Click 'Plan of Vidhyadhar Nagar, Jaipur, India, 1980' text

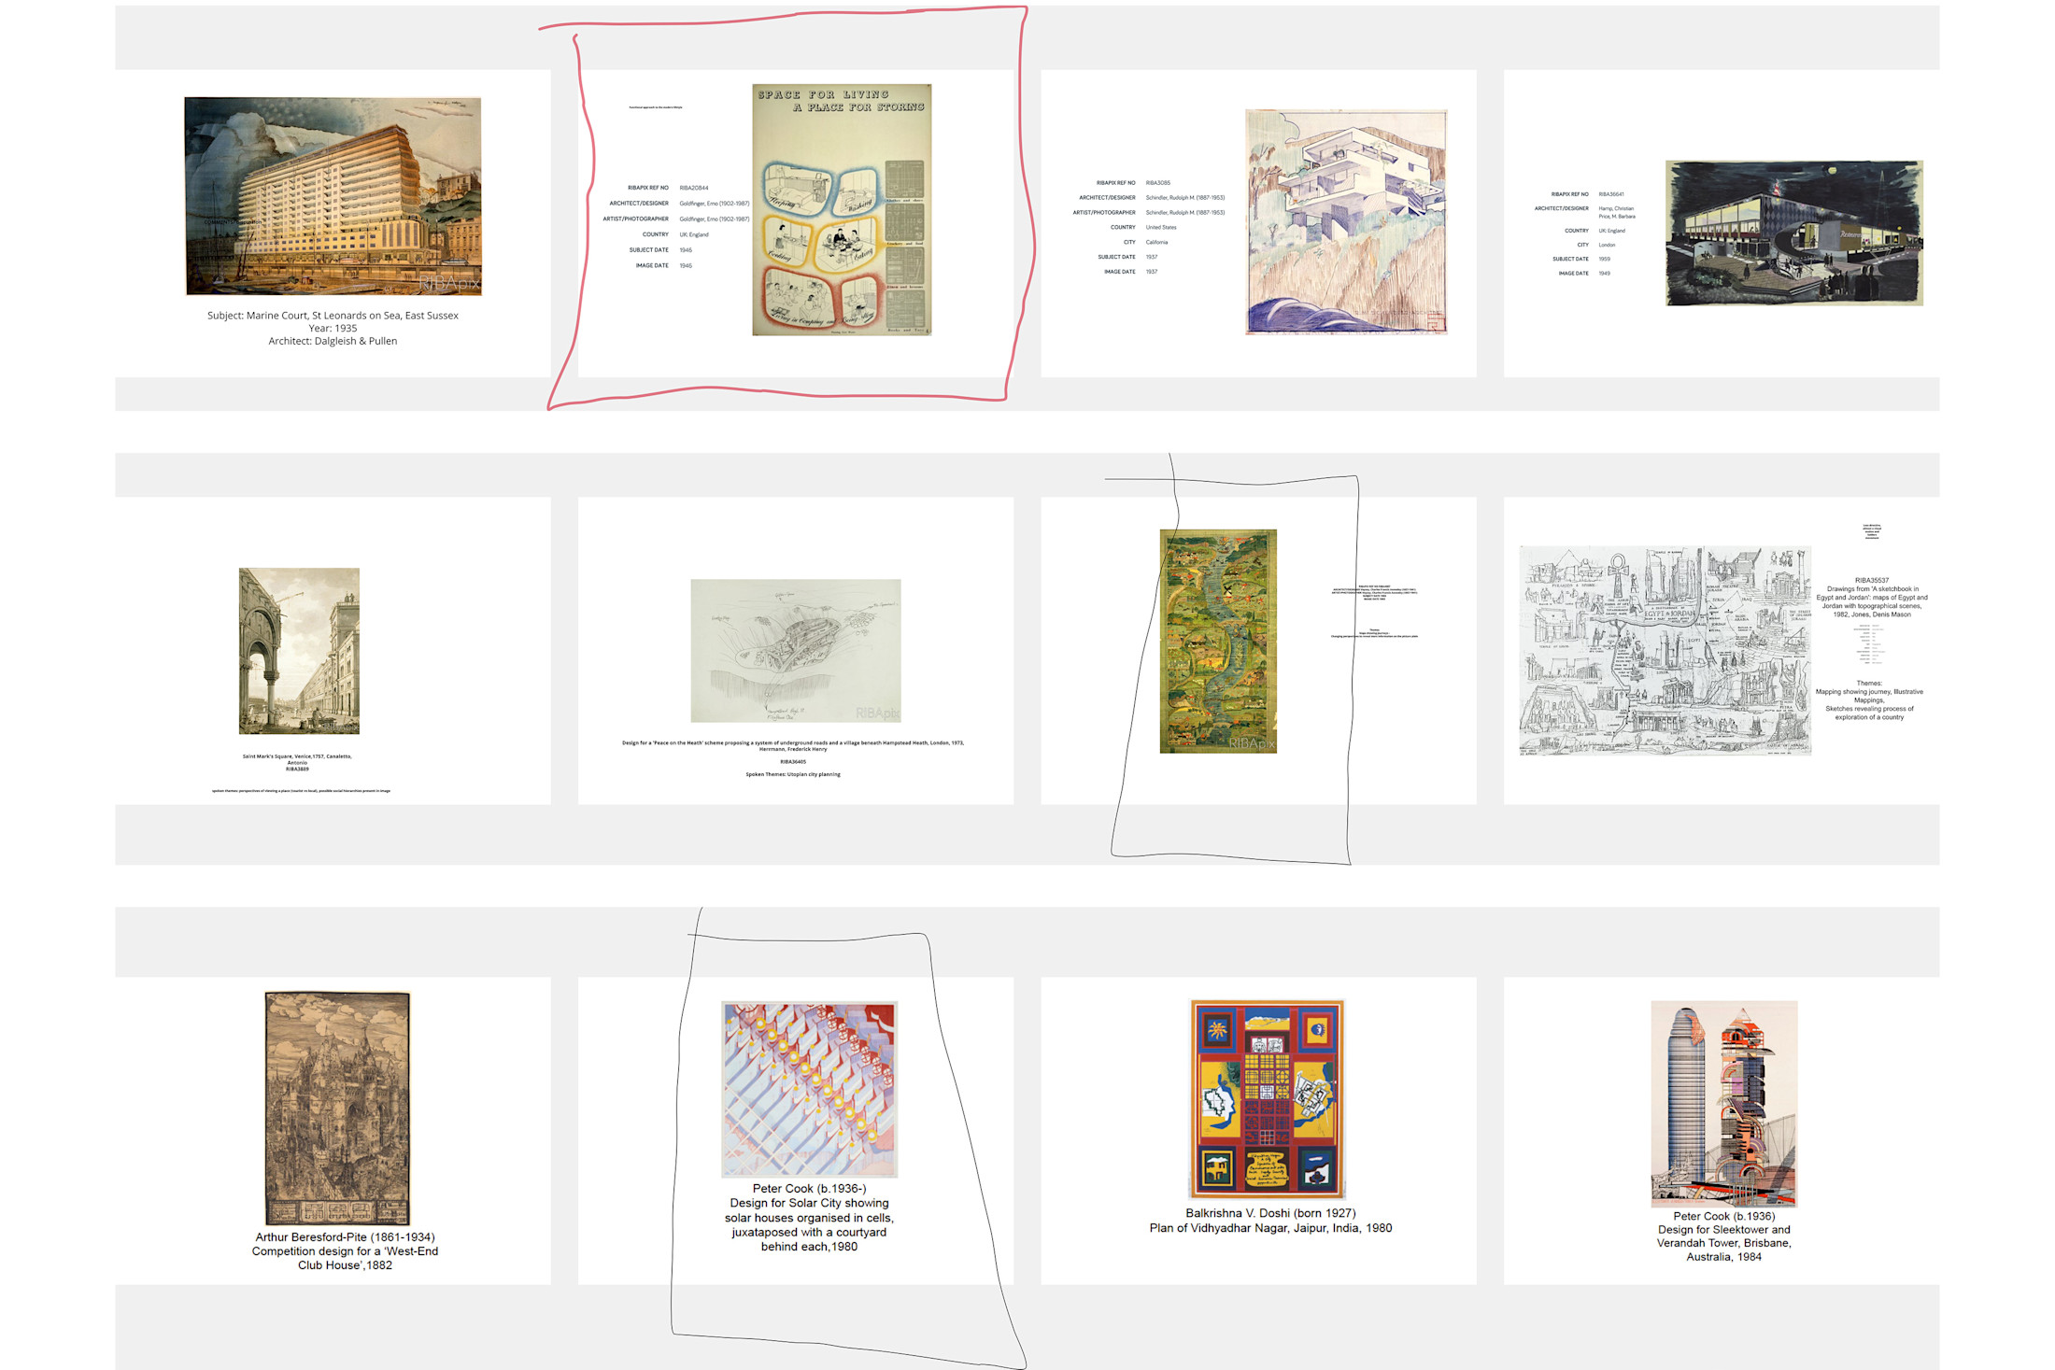(1270, 1228)
